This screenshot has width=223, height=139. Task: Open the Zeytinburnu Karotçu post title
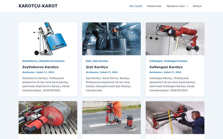(40, 67)
